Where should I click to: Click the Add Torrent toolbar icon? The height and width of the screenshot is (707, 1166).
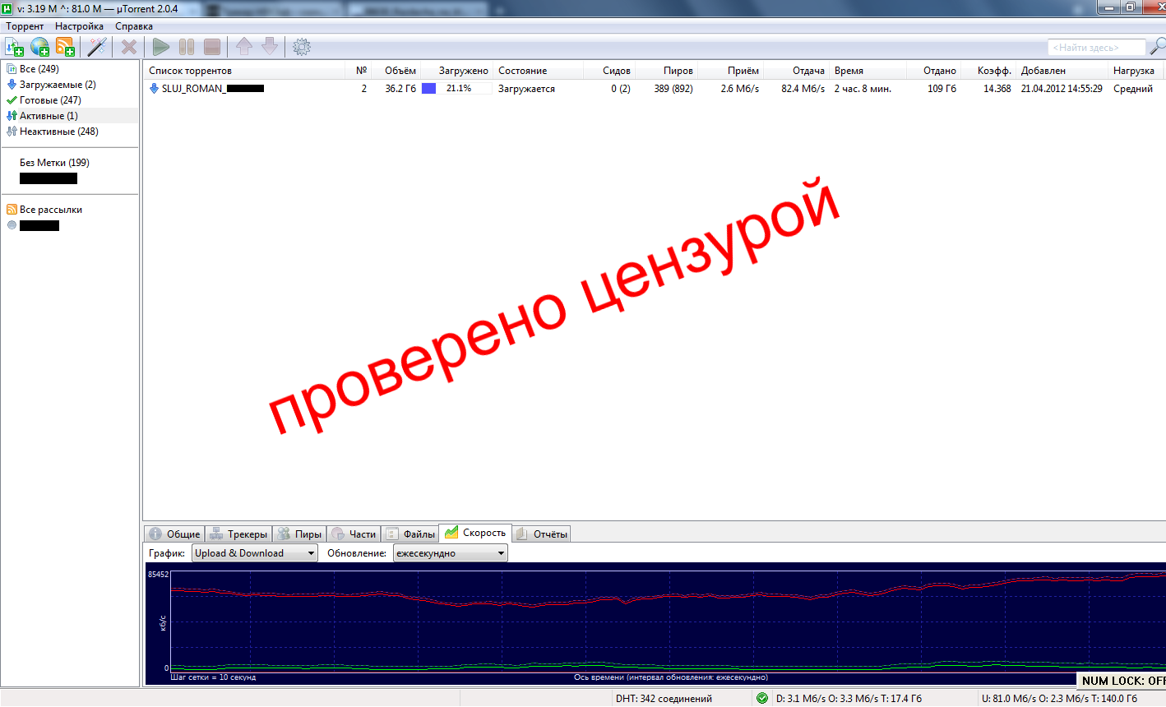pyautogui.click(x=14, y=47)
